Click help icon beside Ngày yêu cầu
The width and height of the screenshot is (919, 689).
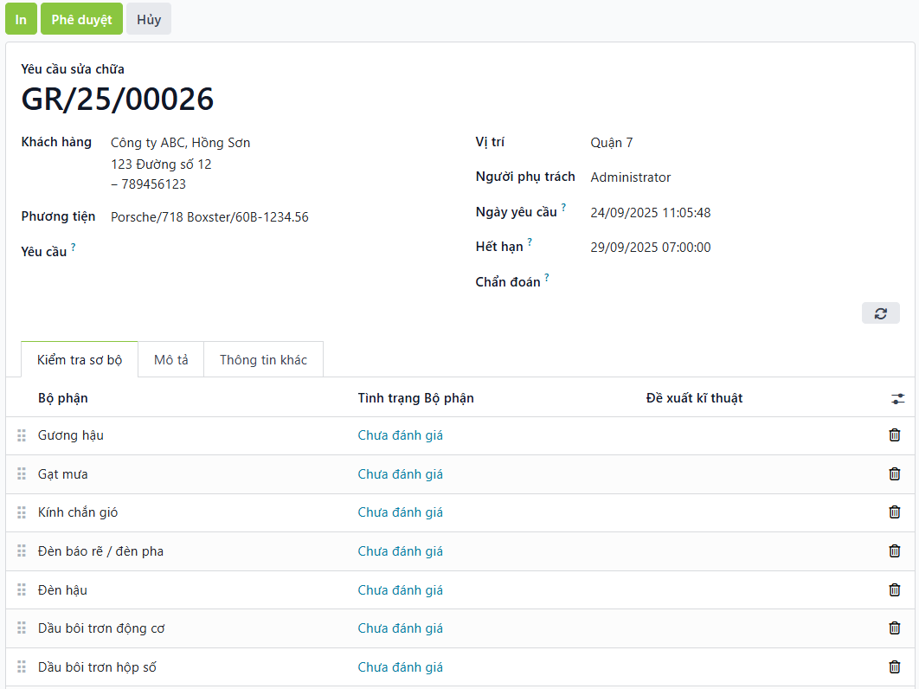click(x=563, y=208)
